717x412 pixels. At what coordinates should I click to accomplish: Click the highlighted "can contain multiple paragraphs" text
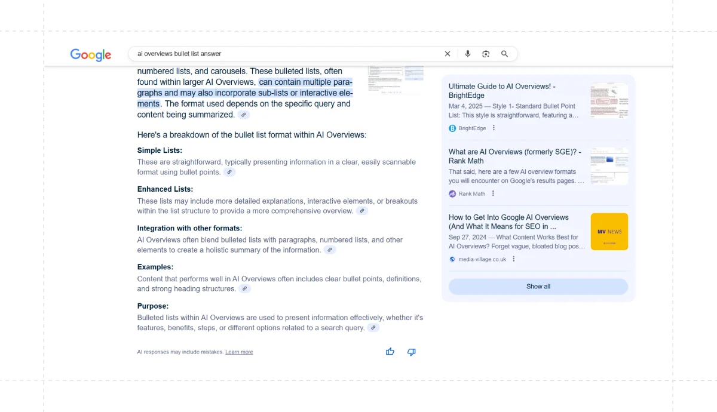click(x=245, y=93)
